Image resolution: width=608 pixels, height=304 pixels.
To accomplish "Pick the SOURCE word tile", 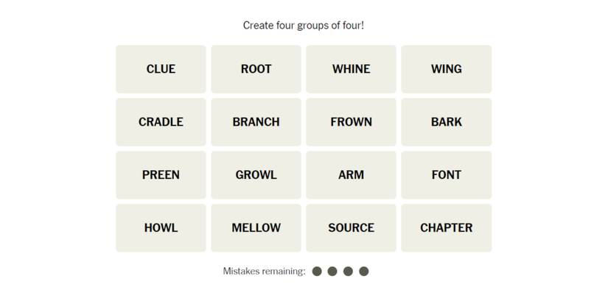I will (x=351, y=228).
